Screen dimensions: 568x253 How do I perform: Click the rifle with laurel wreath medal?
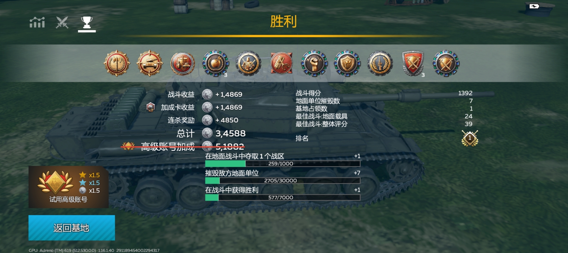tap(380, 64)
